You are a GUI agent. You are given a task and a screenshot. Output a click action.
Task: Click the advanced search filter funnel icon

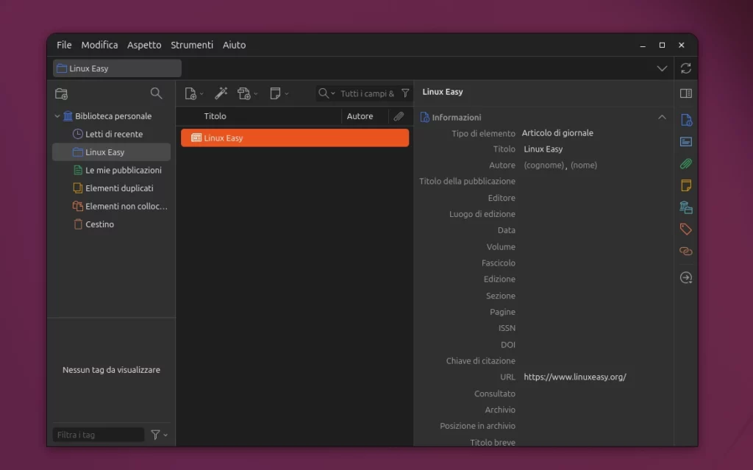[x=405, y=93]
